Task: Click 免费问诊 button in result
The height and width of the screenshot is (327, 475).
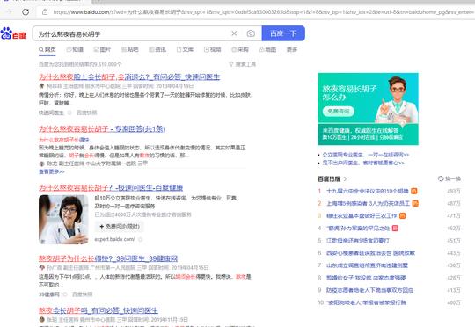Action: pos(120,226)
